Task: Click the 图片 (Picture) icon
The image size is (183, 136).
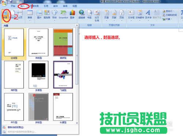Action: pos(39,14)
